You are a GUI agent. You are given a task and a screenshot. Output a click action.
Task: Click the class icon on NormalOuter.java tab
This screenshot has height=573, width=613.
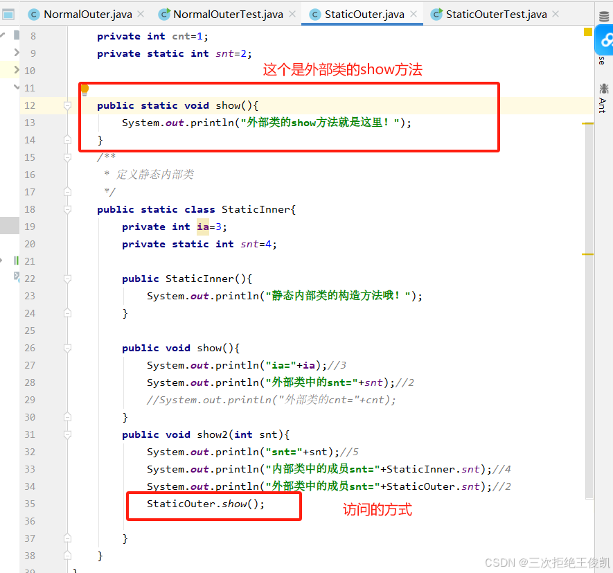33,12
